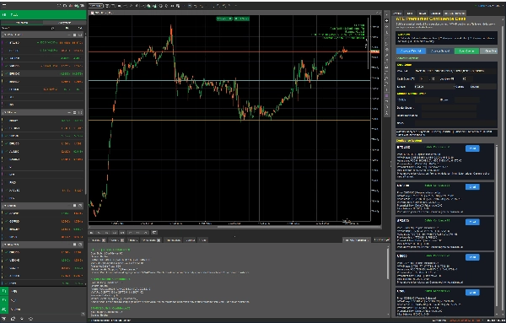The width and height of the screenshot is (506, 323).
Task: Click the blue button on the BTCUSD result card
Action: point(472,148)
